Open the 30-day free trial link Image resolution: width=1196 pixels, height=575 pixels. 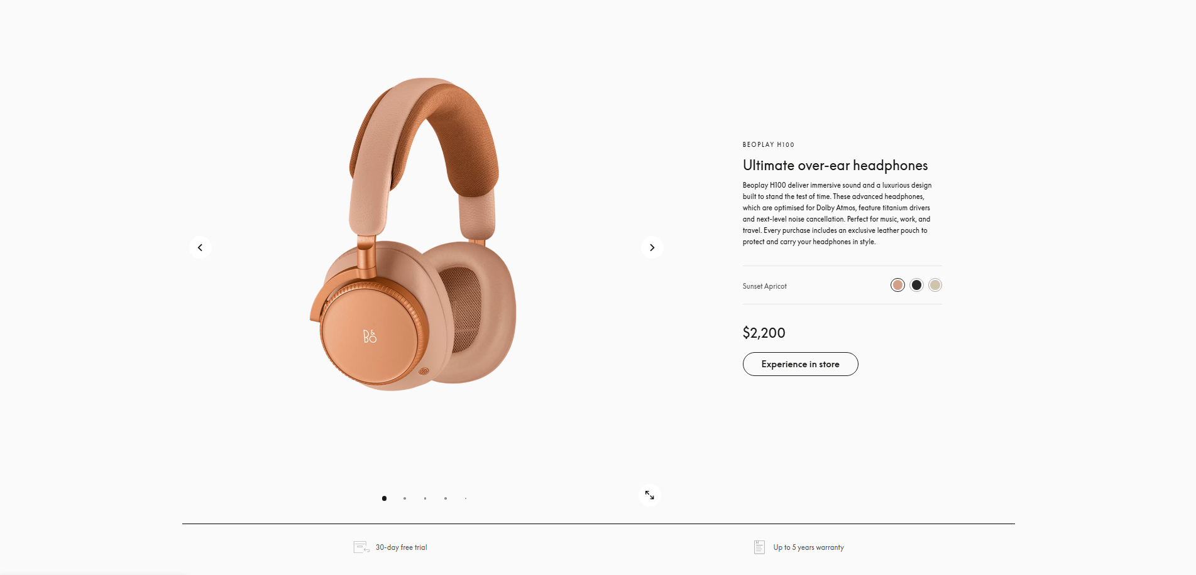(x=401, y=547)
